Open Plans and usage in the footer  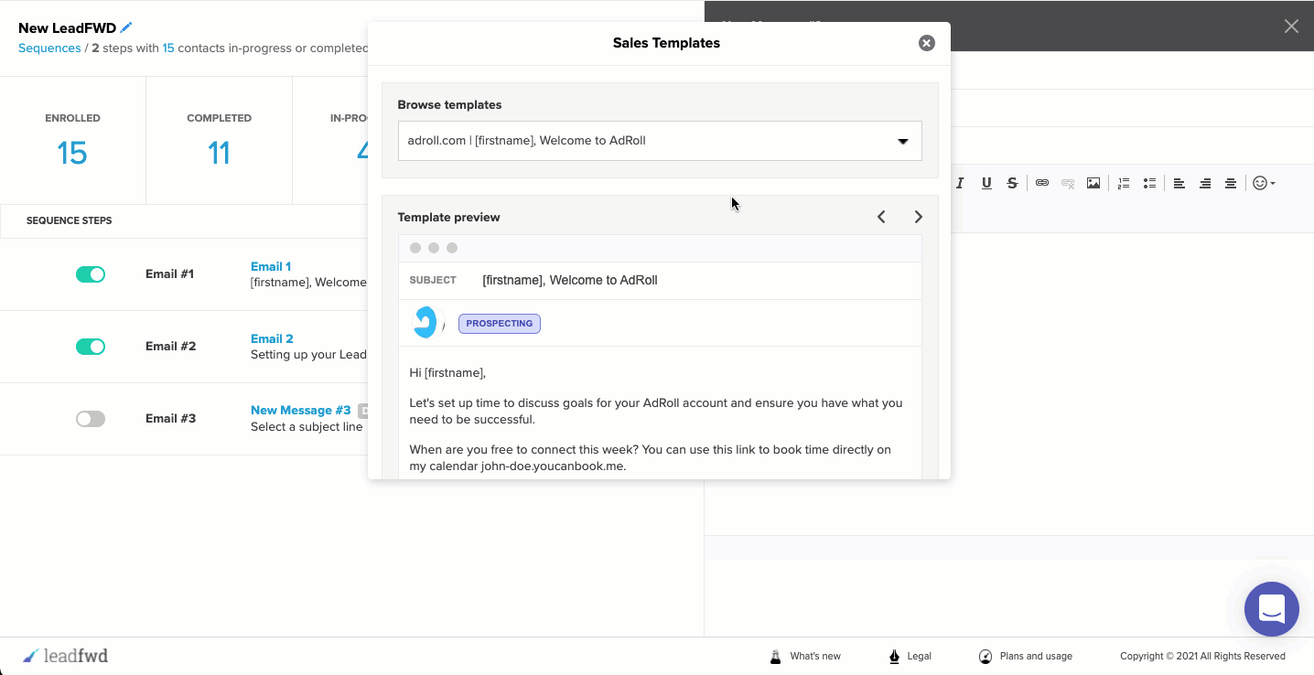click(1036, 656)
